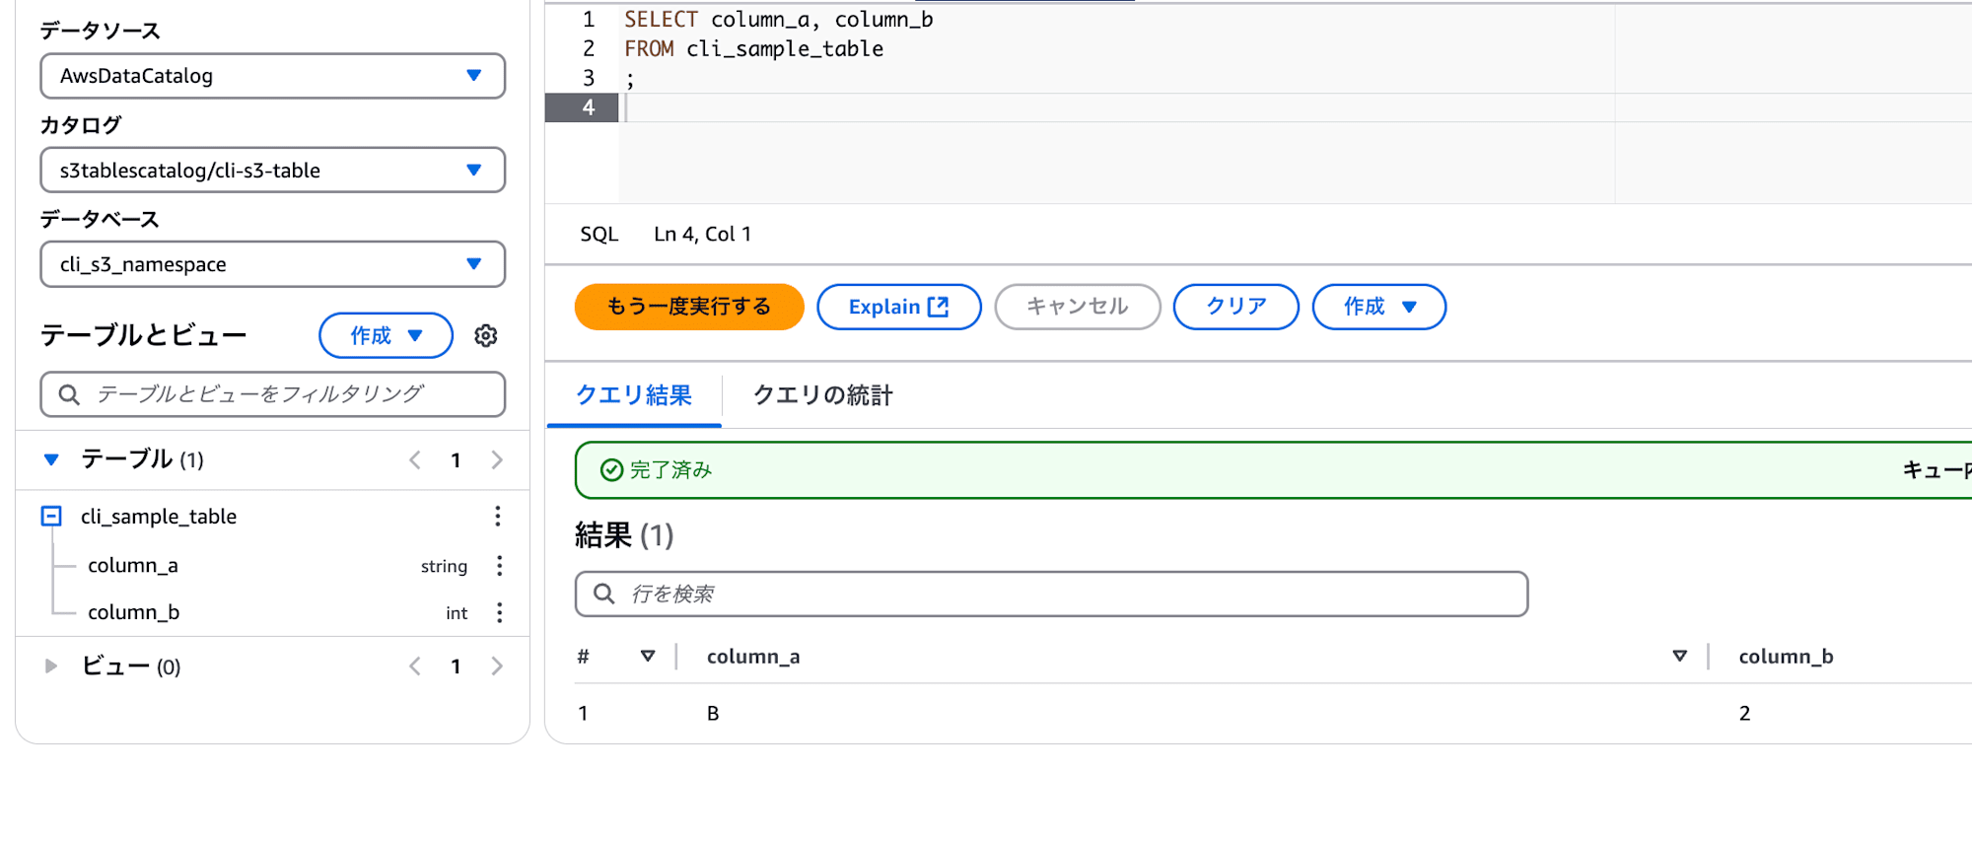Open the database cli_s3_namespace dropdown
This screenshot has width=1972, height=841.
tap(273, 264)
